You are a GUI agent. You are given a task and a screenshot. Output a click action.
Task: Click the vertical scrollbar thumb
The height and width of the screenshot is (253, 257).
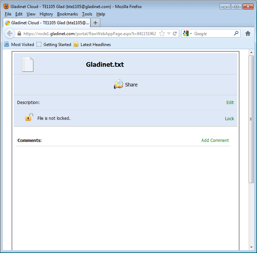(x=251, y=119)
